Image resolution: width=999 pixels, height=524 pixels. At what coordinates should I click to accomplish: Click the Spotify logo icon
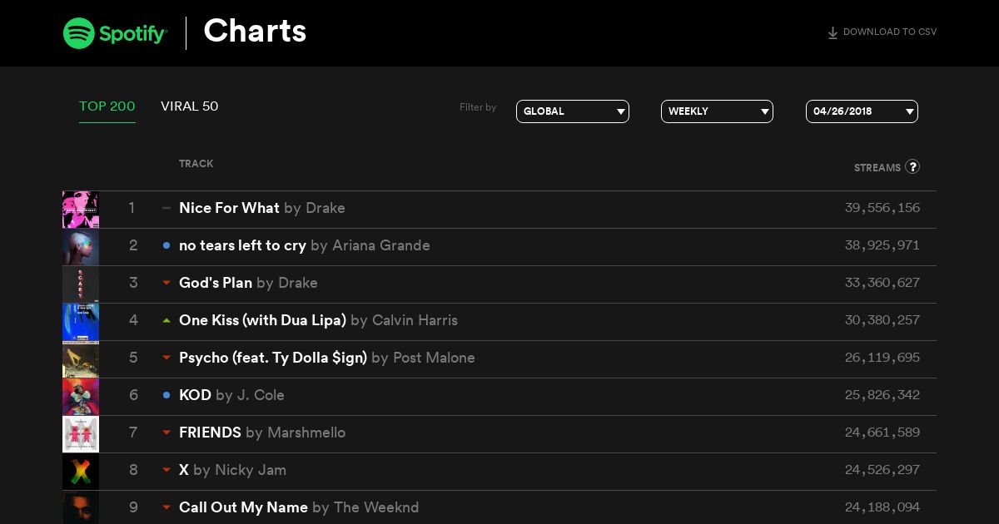pyautogui.click(x=78, y=33)
